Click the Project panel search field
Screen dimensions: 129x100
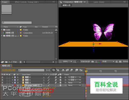pos(17,23)
